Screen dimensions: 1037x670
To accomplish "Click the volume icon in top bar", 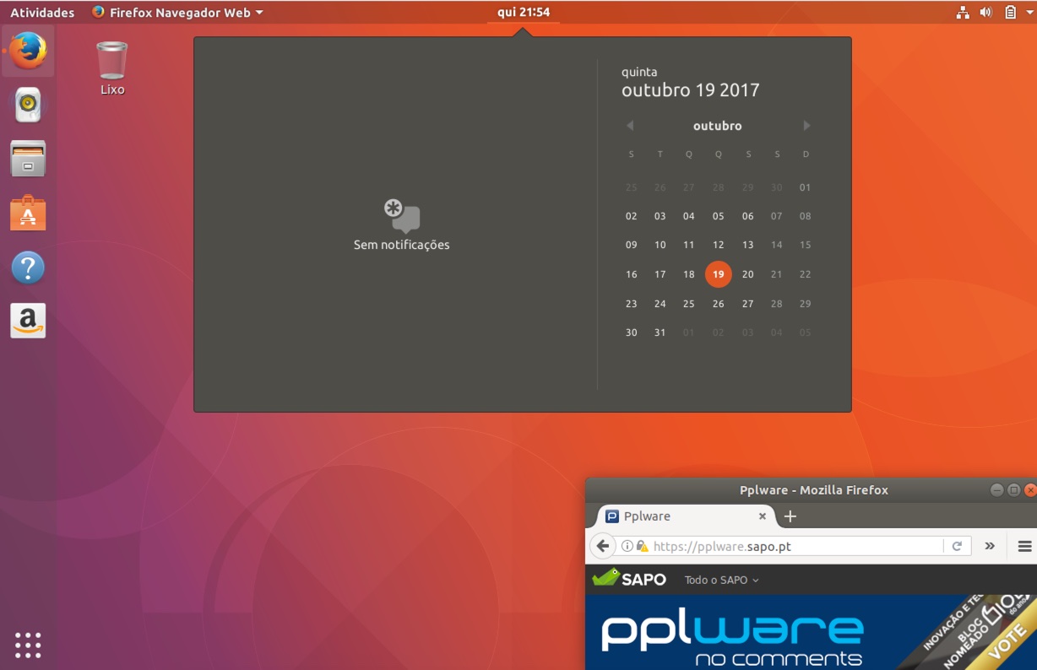I will click(985, 12).
